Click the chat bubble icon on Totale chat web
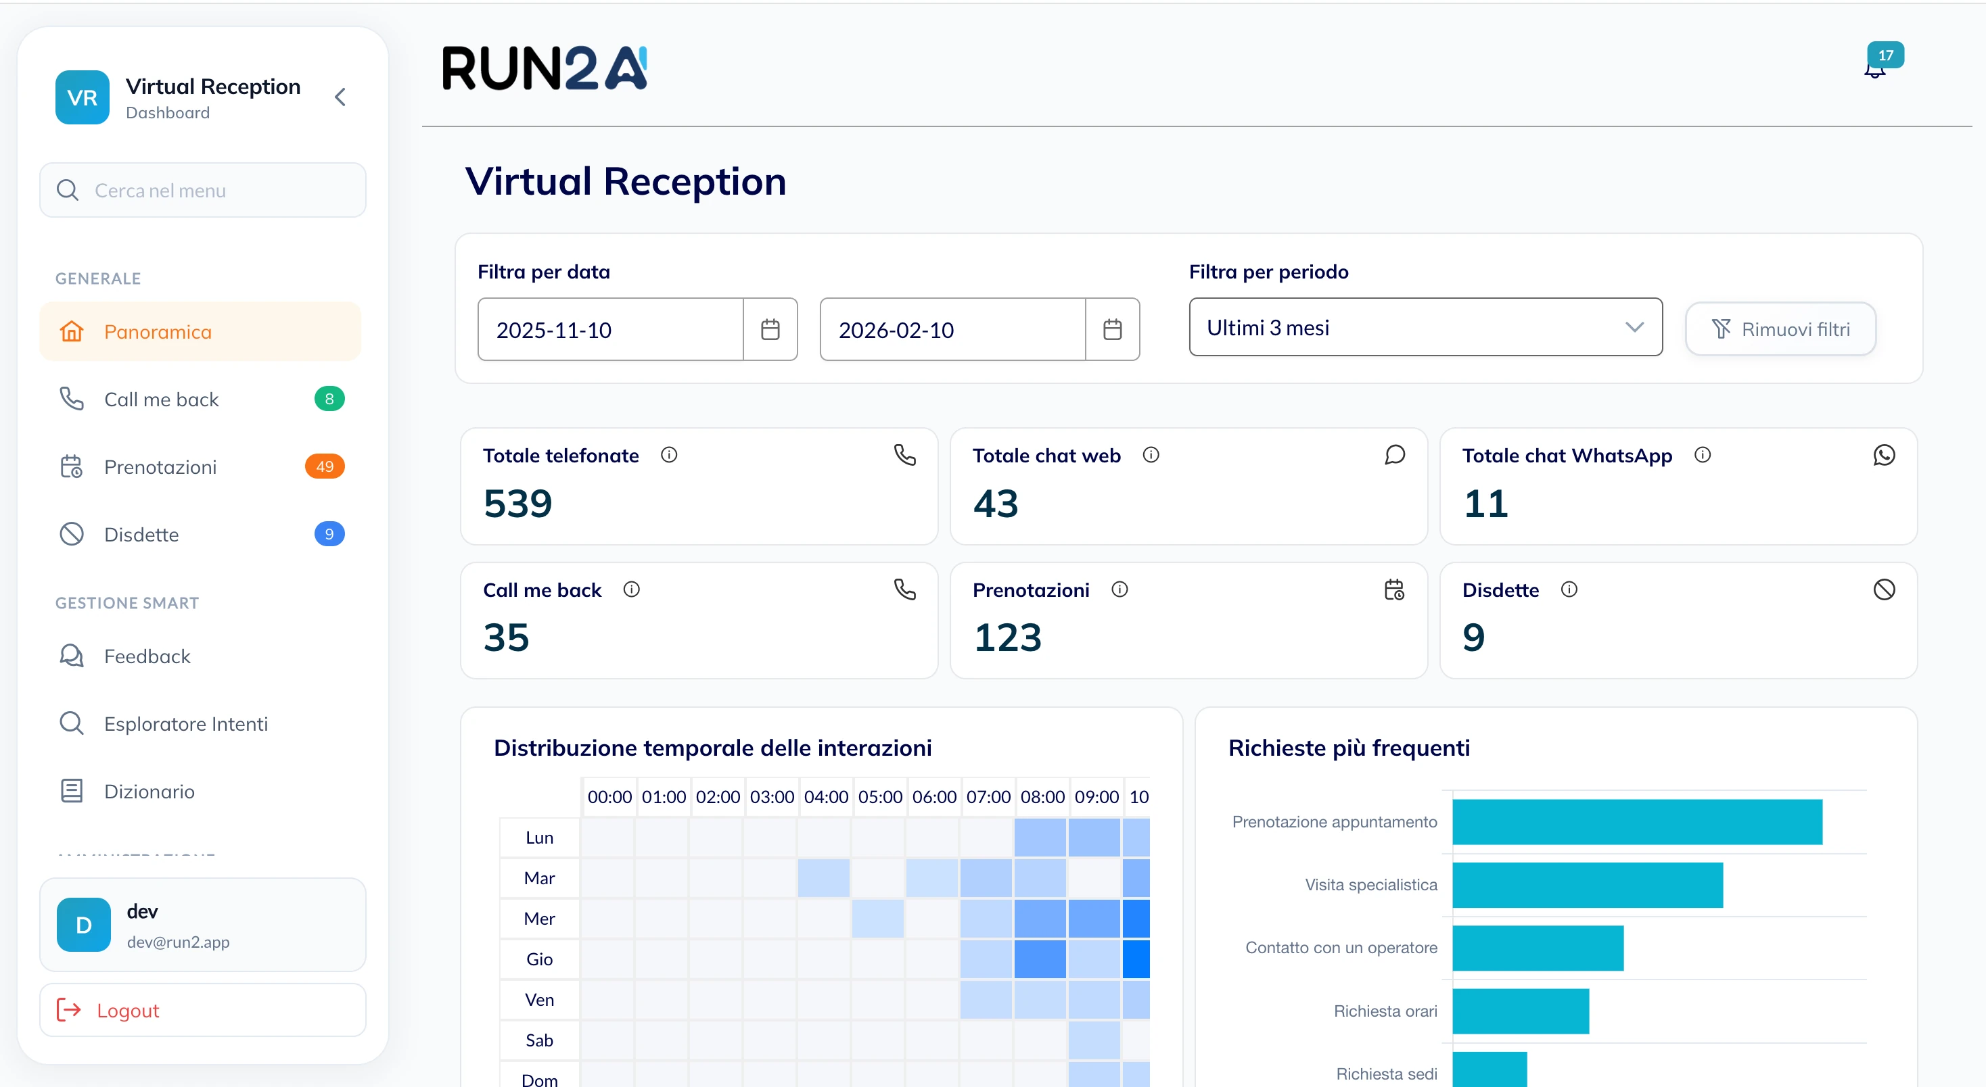 point(1395,454)
